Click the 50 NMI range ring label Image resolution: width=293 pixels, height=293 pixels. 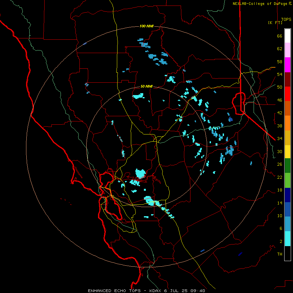(x=146, y=86)
